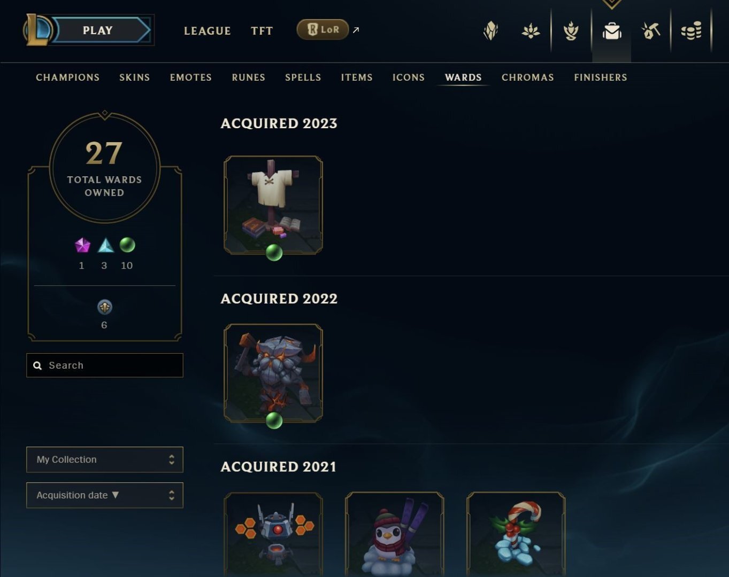Screen dimensions: 729x577
Task: Open the TFT menu item
Action: click(262, 31)
